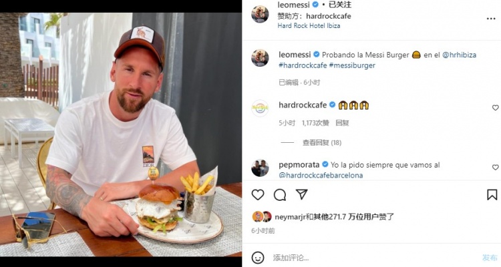Open @hrhibiza mention link

pyautogui.click(x=459, y=55)
